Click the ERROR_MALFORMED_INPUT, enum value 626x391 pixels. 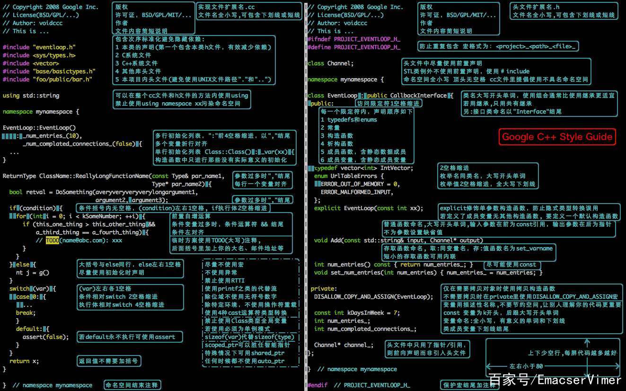pos(357,192)
